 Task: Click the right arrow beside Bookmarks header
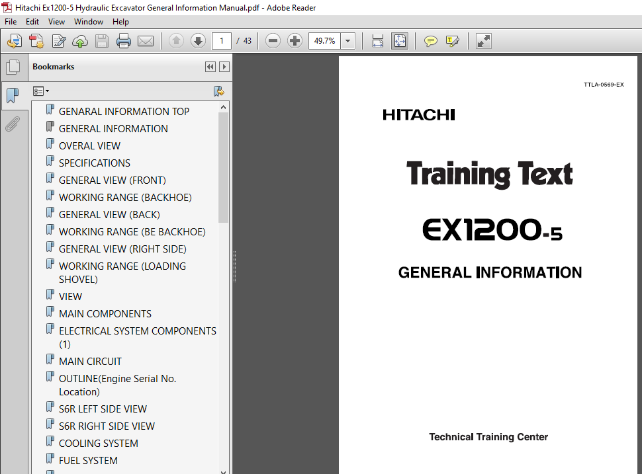tap(224, 67)
